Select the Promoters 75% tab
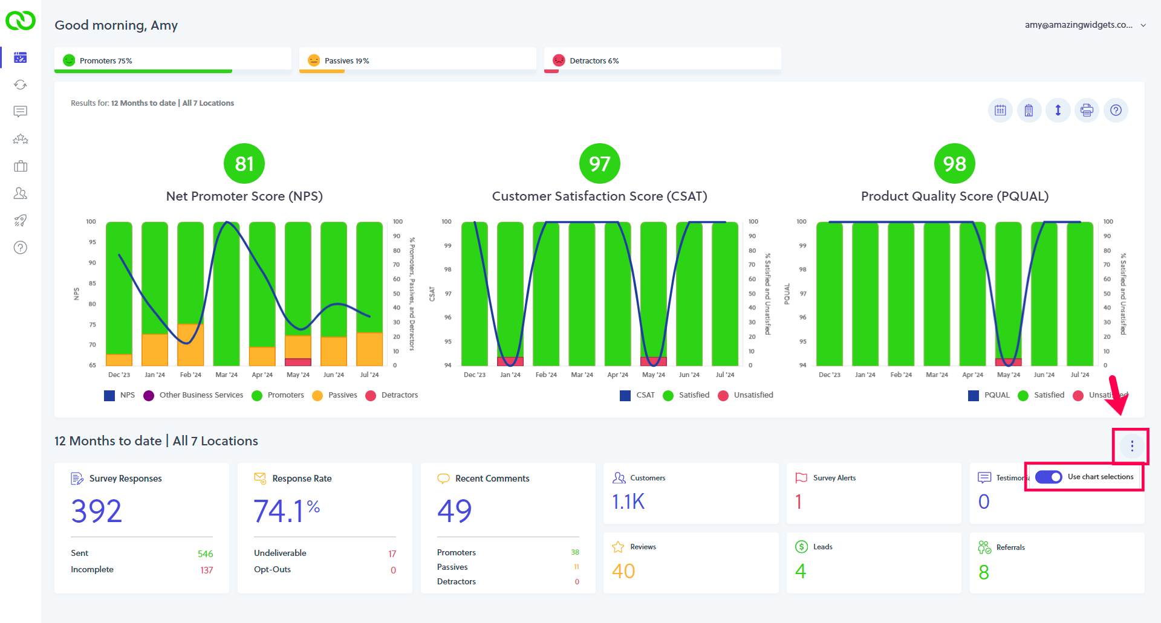1161x623 pixels. click(173, 60)
